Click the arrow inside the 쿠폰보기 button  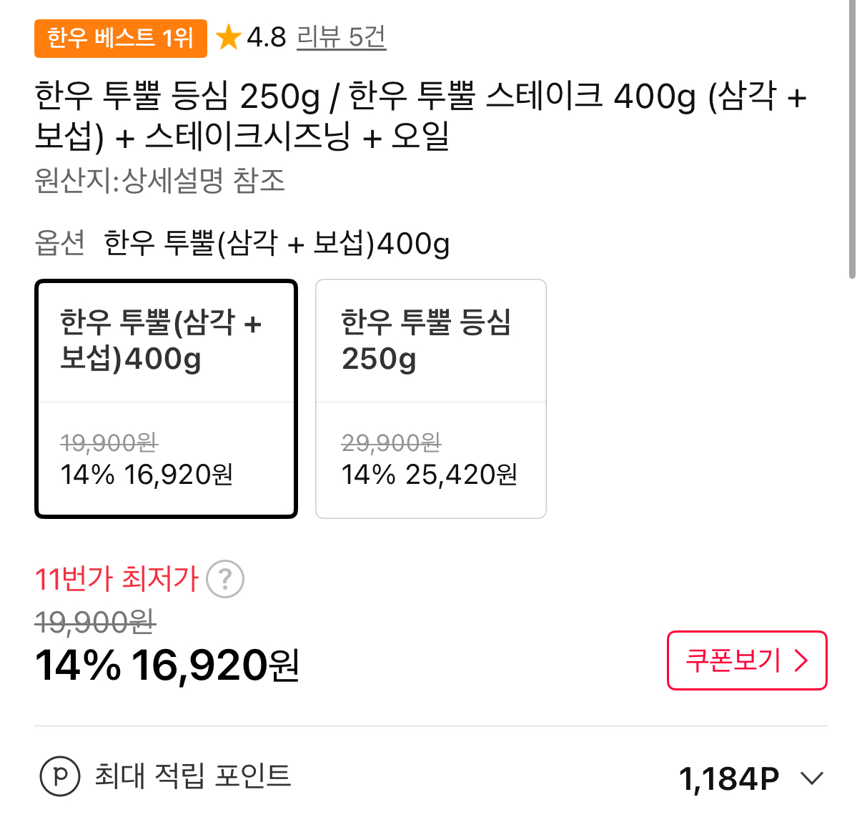click(x=801, y=660)
